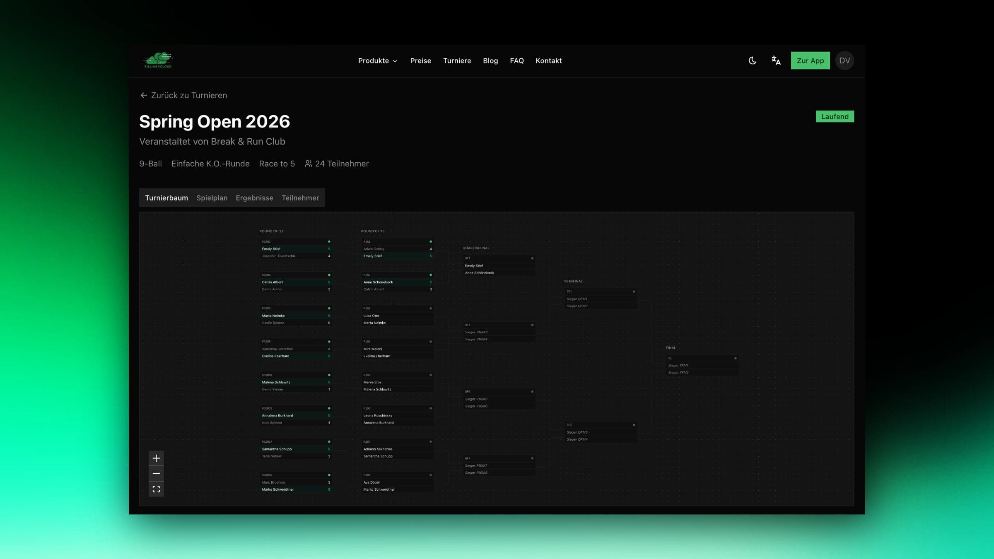Viewport: 994px width, 559px height.
Task: Go back via Zurück zu Turnieren
Action: tap(183, 95)
